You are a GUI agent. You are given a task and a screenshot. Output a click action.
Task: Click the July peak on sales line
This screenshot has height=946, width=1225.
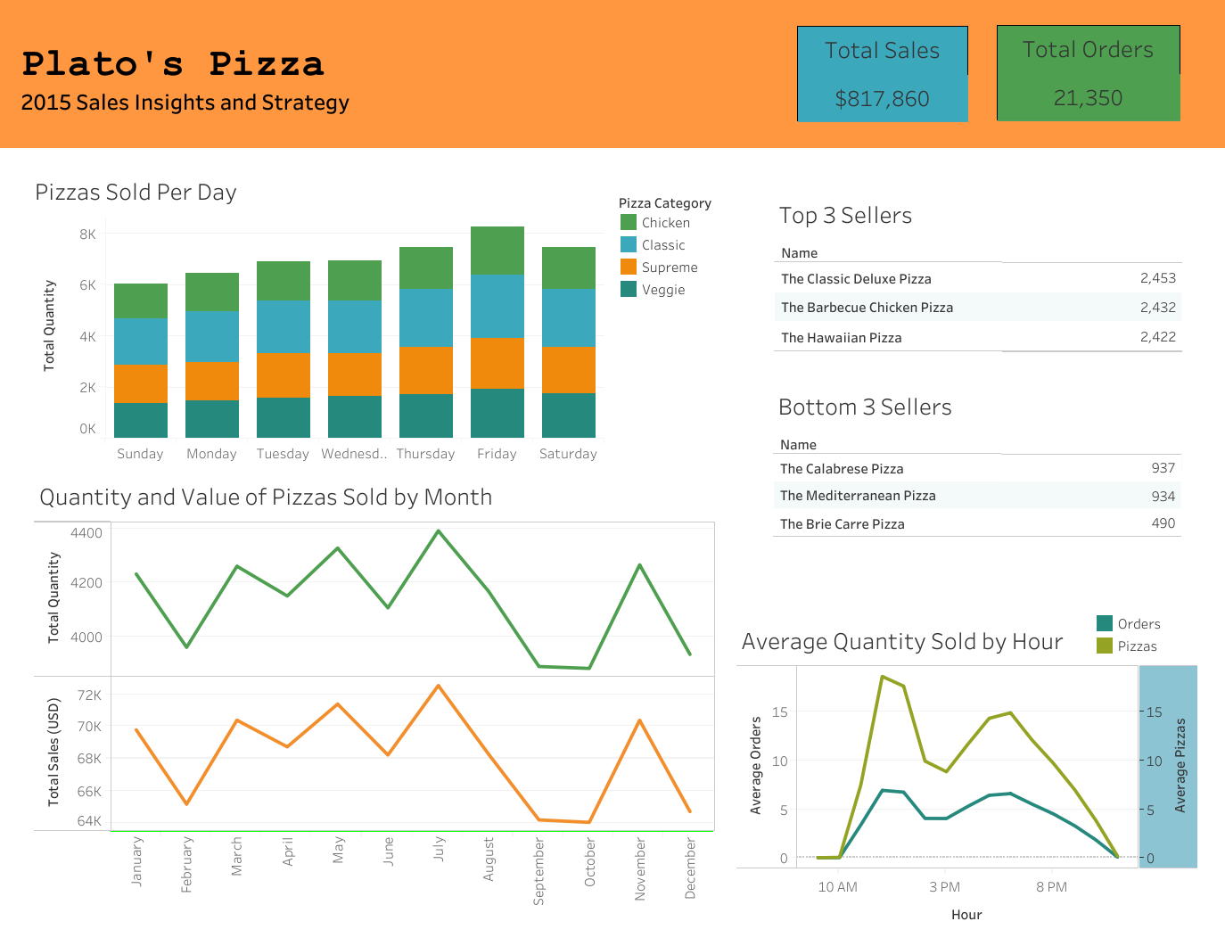439,686
